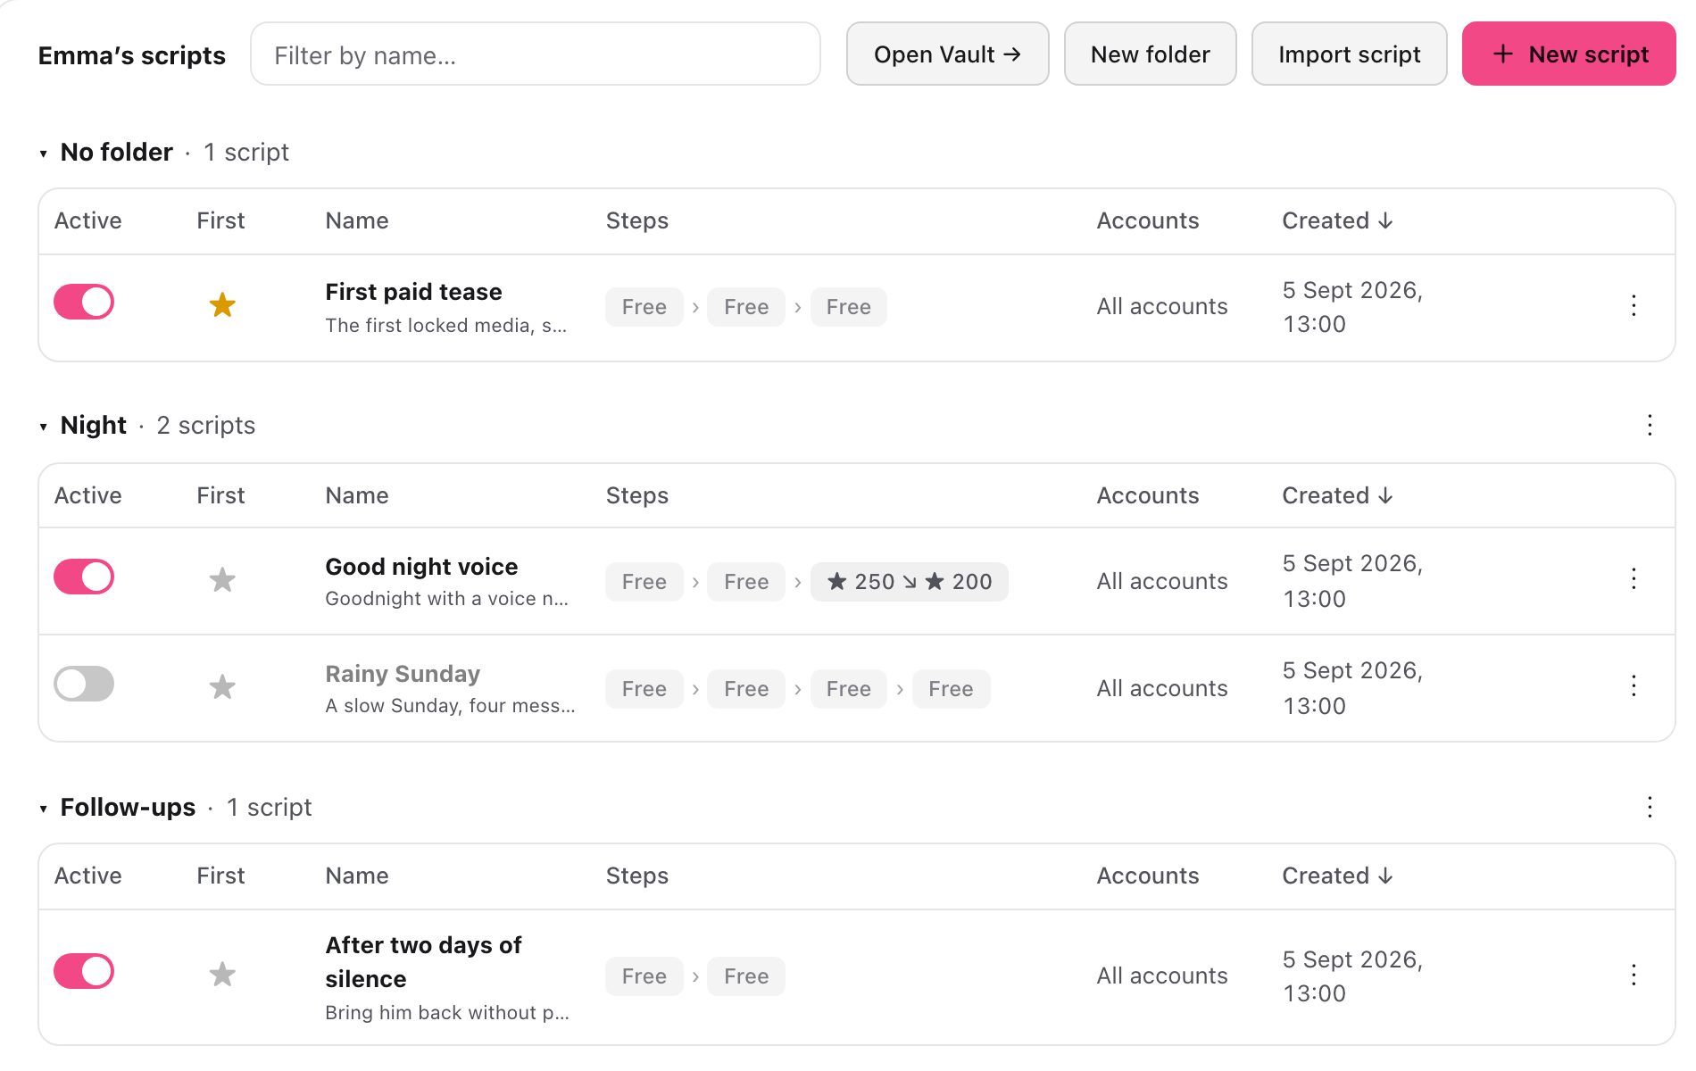Focus the Filter by name field

click(x=535, y=54)
